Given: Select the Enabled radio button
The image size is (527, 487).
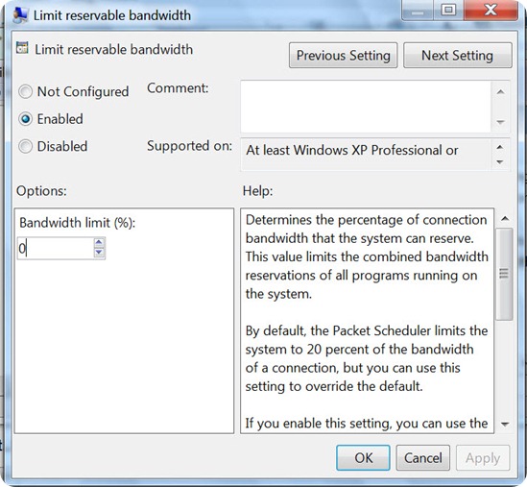Looking at the screenshot, I should tap(26, 119).
